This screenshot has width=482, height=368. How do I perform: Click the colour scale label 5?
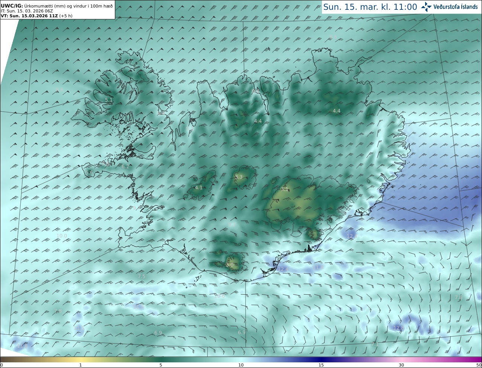coord(161,365)
